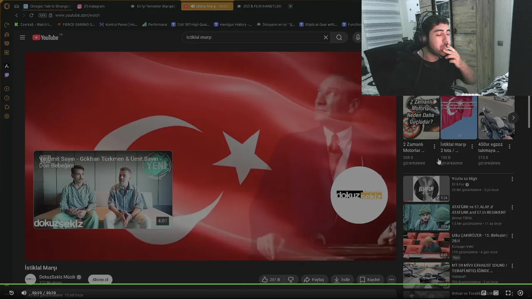Open options for ATATÜRK ve 57.ALAY video
Image resolution: width=532 pixels, height=299 pixels.
(512, 207)
